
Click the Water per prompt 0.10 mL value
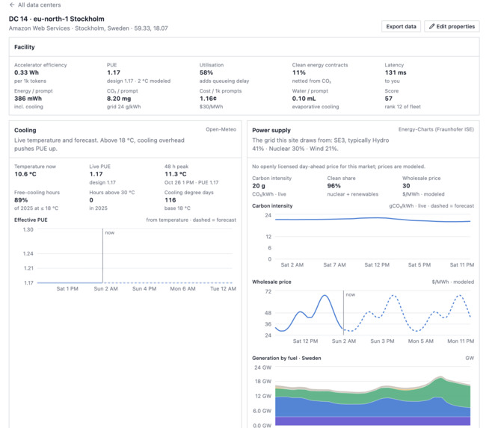pyautogui.click(x=304, y=99)
